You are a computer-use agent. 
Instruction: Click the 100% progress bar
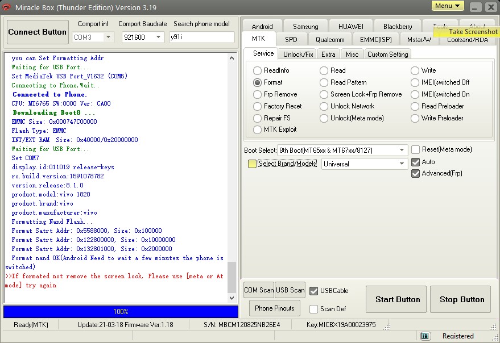pos(121,311)
